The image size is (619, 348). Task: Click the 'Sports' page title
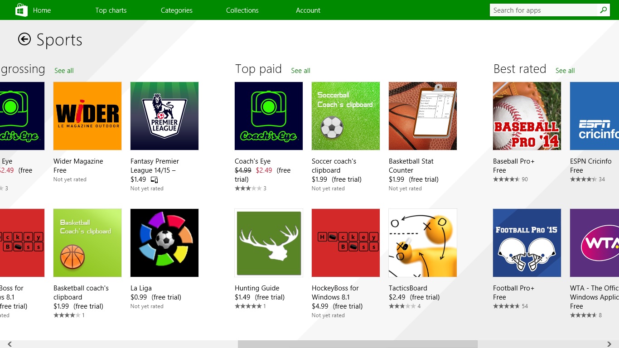pyautogui.click(x=59, y=40)
